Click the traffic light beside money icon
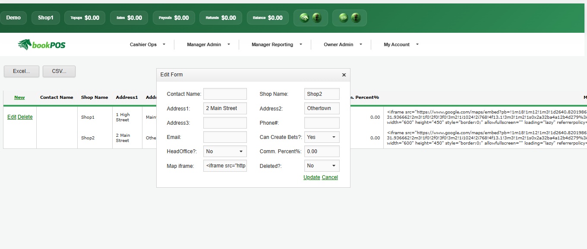The height and width of the screenshot is (249, 587). pyautogui.click(x=356, y=18)
